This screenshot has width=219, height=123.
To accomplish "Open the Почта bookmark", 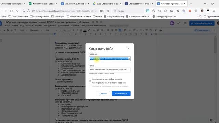I will [x=3, y=16].
